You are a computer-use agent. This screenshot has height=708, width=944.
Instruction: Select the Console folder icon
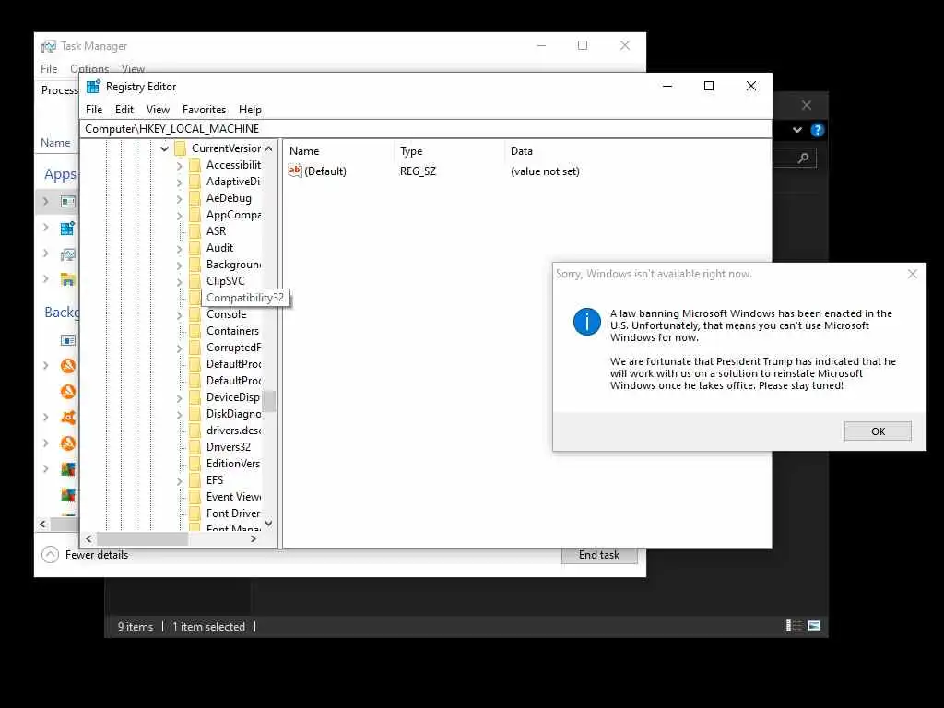point(195,314)
